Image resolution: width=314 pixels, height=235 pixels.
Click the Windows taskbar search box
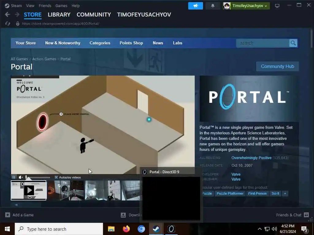click(59, 229)
